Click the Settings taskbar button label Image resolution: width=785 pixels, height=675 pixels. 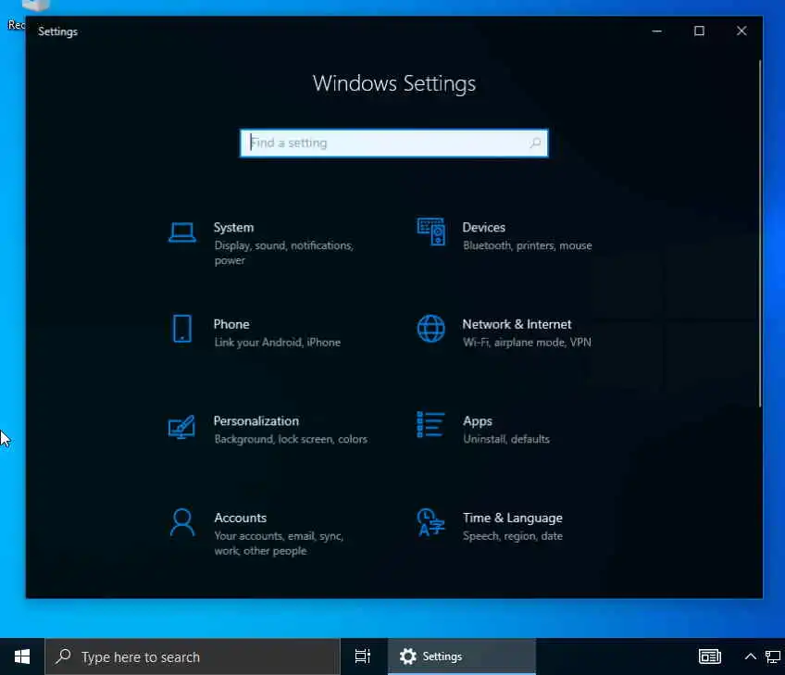(x=442, y=656)
